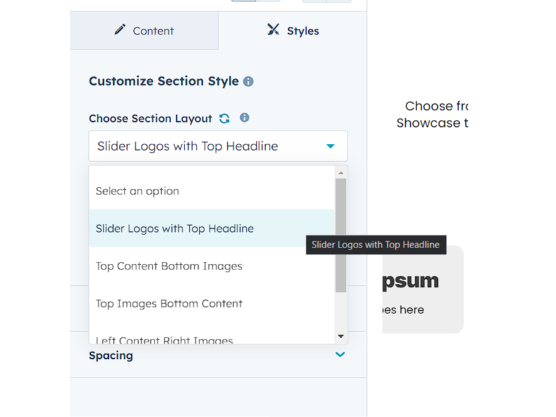Viewport: 556px width, 417px height.
Task: Collapse the section layout dropdown via its arrow
Action: click(x=330, y=146)
